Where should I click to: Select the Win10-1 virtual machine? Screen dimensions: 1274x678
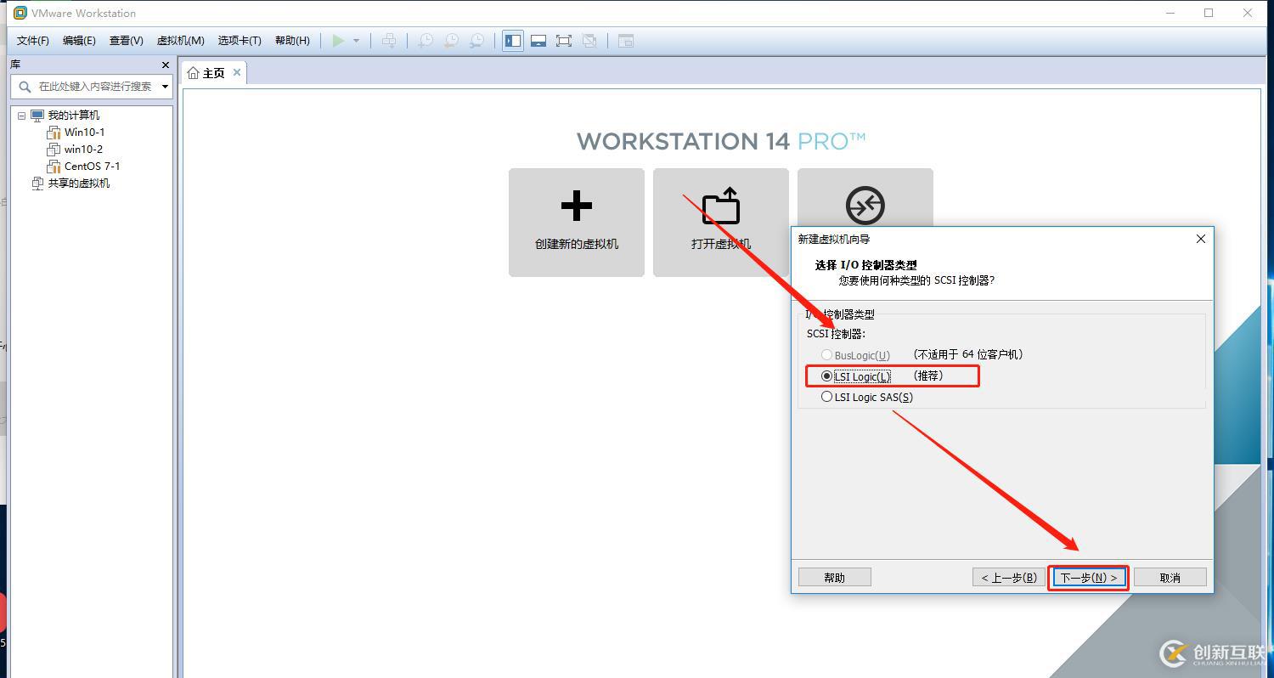tap(85, 133)
